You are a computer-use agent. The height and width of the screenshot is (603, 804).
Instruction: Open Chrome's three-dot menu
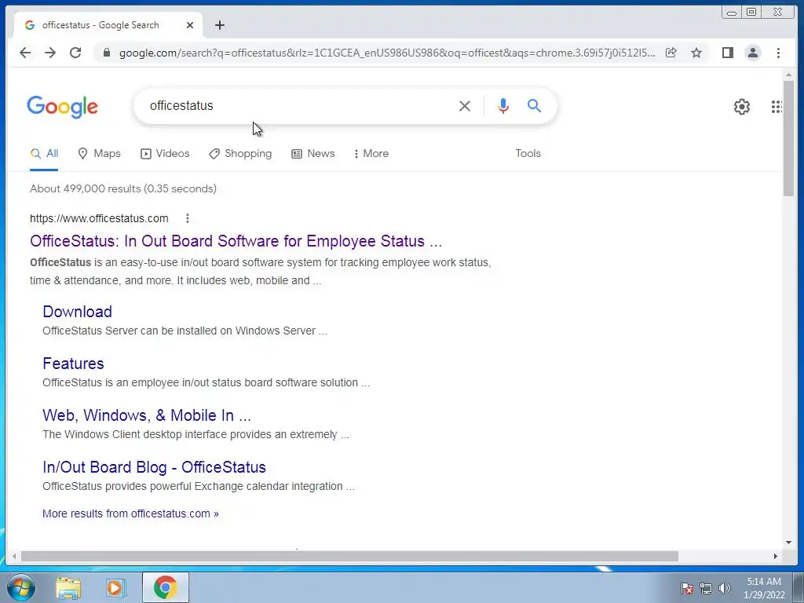click(x=778, y=53)
